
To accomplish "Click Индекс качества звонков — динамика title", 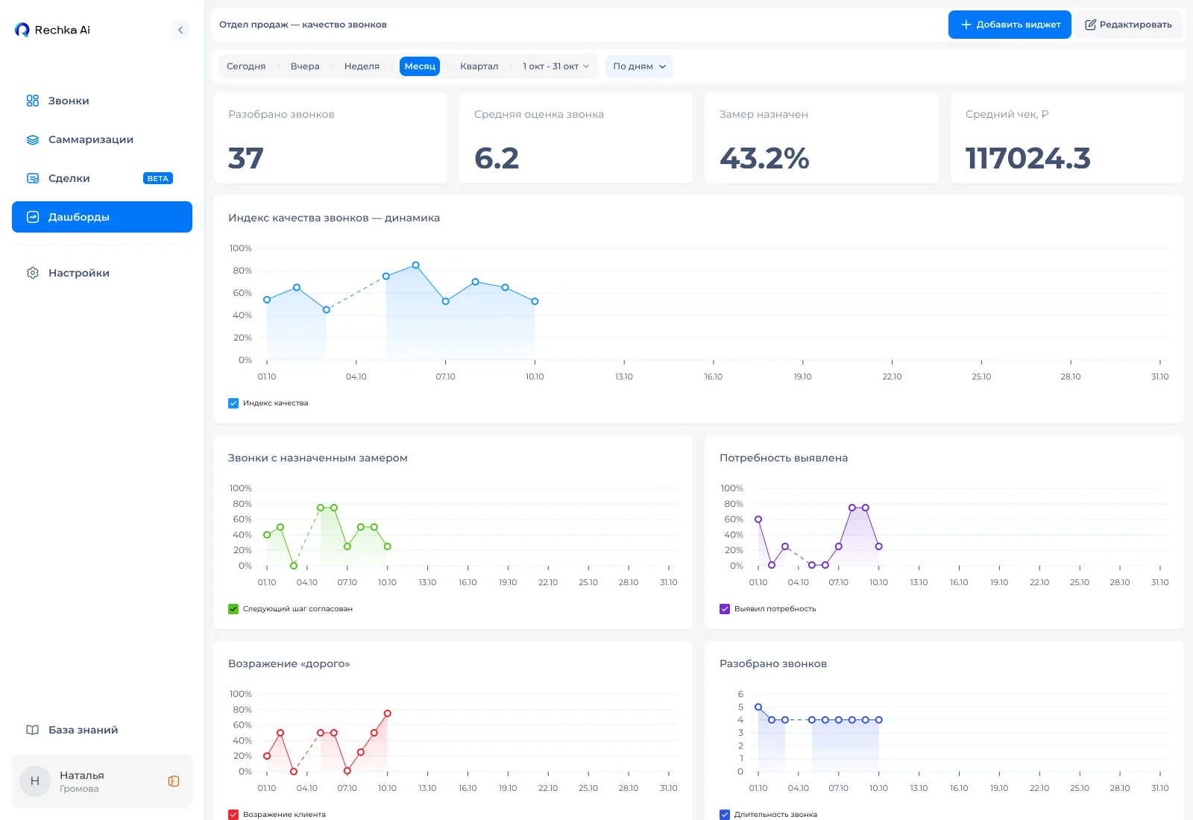I will [x=334, y=218].
